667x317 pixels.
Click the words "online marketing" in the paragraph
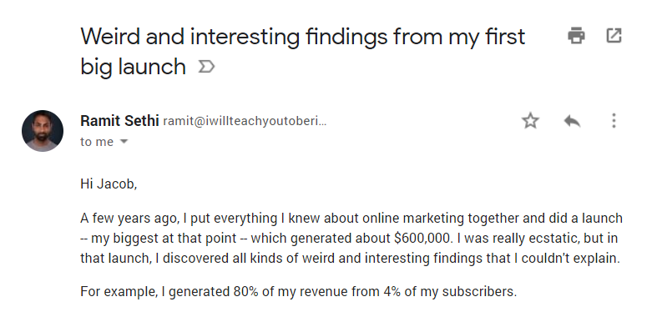coord(412,219)
